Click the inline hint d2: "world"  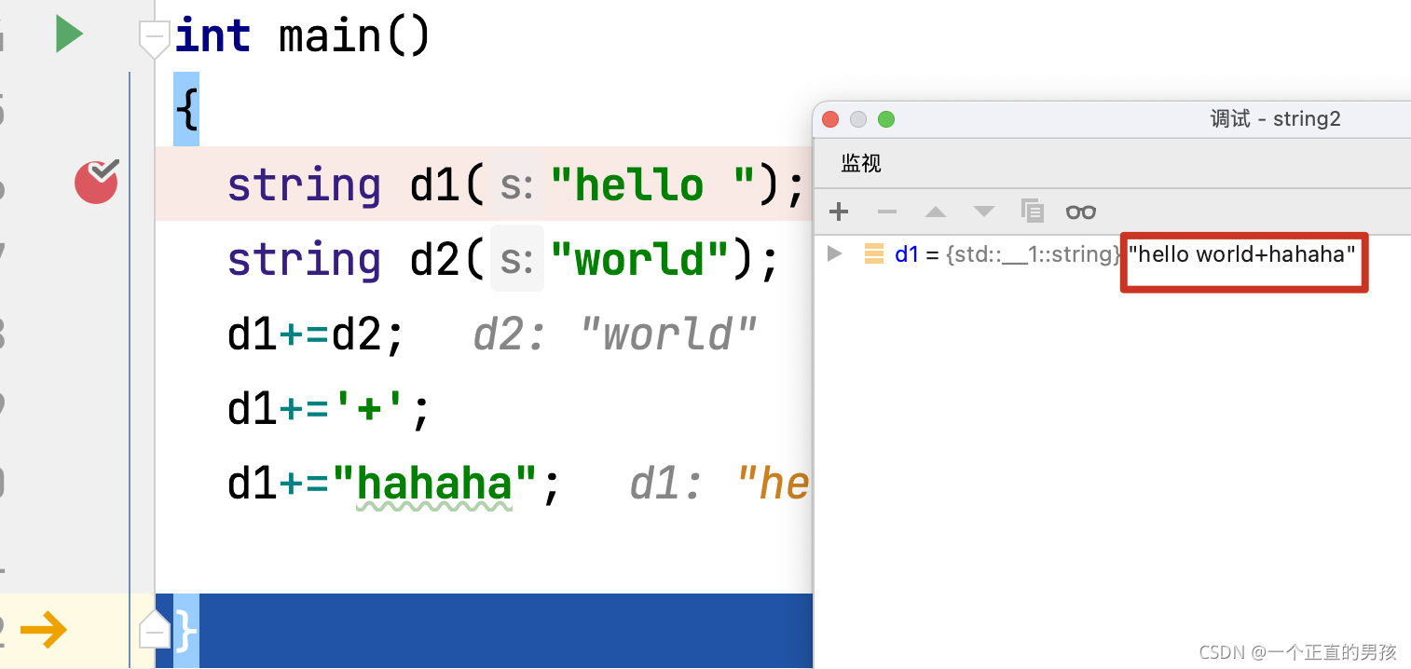pos(616,334)
